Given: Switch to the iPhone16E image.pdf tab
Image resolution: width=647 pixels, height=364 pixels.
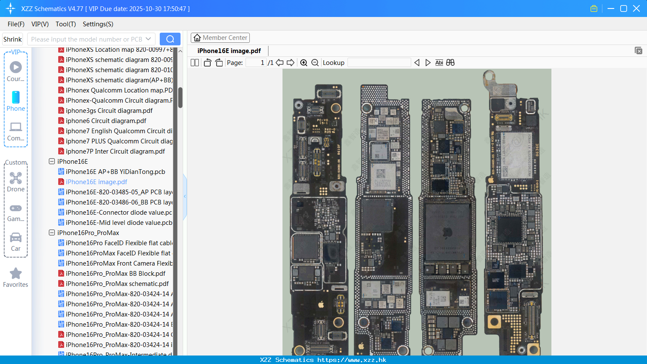Looking at the screenshot, I should tap(229, 51).
